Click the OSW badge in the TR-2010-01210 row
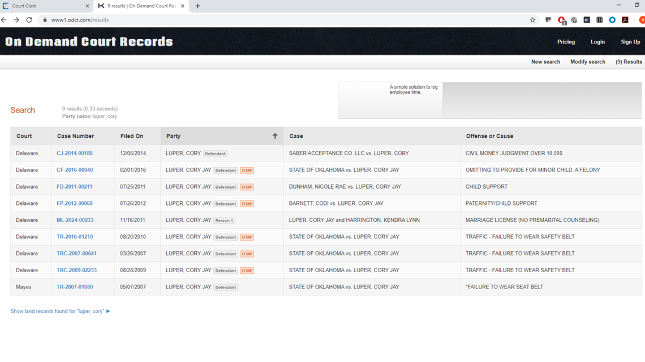This screenshot has width=645, height=362. point(247,237)
